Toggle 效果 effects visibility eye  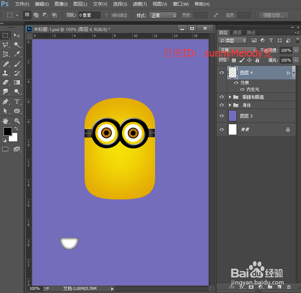point(236,83)
